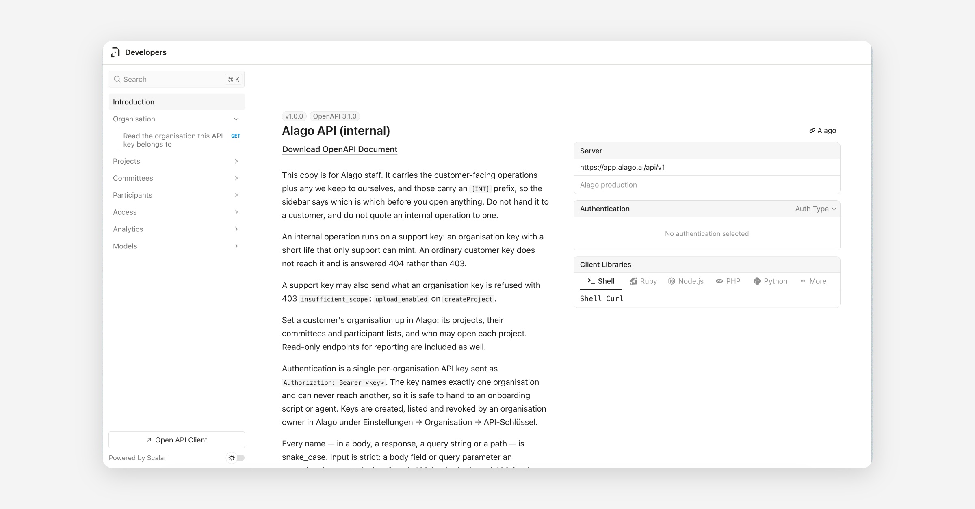Open the Auth Type dropdown

[x=816, y=209]
